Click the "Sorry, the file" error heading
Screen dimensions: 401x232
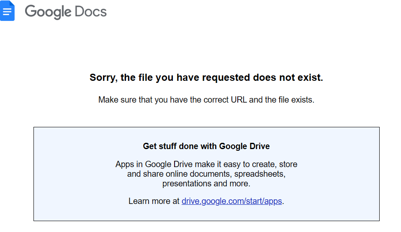coord(206,77)
